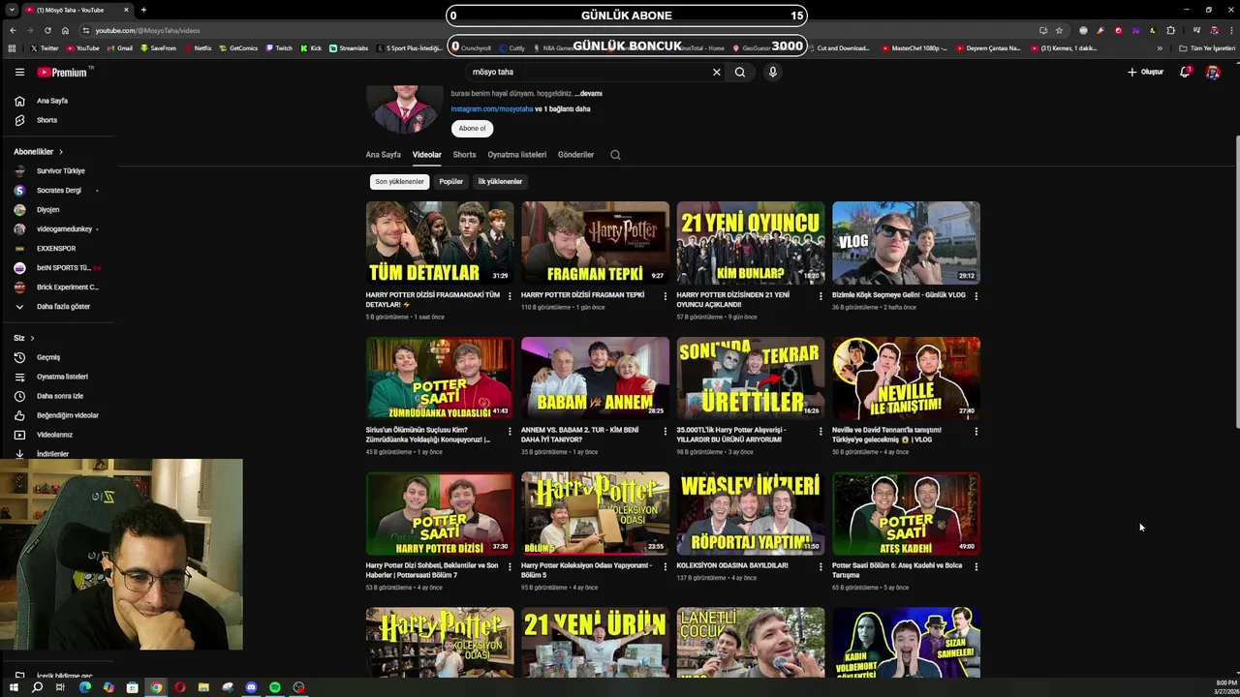Reload the page in browser toolbar
The image size is (1240, 697).
click(x=47, y=30)
